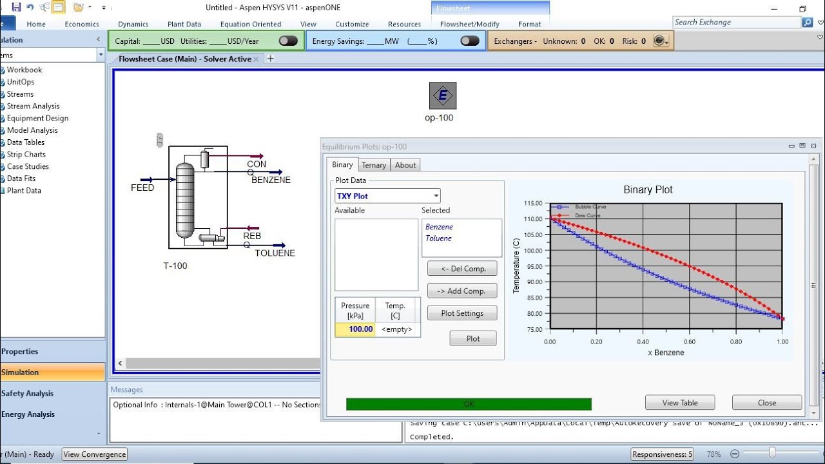Click the empty Temp. input cell
The image size is (825, 464).
pyautogui.click(x=397, y=329)
